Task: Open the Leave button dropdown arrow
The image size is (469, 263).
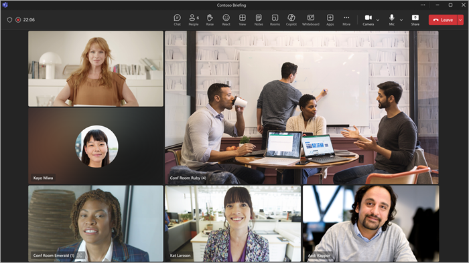Action: pos(460,20)
